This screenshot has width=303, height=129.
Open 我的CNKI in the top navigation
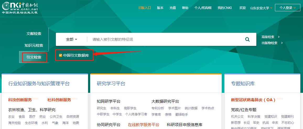click(x=225, y=8)
